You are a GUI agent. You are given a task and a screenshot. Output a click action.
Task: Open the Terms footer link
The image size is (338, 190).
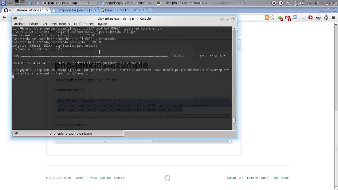(x=80, y=178)
